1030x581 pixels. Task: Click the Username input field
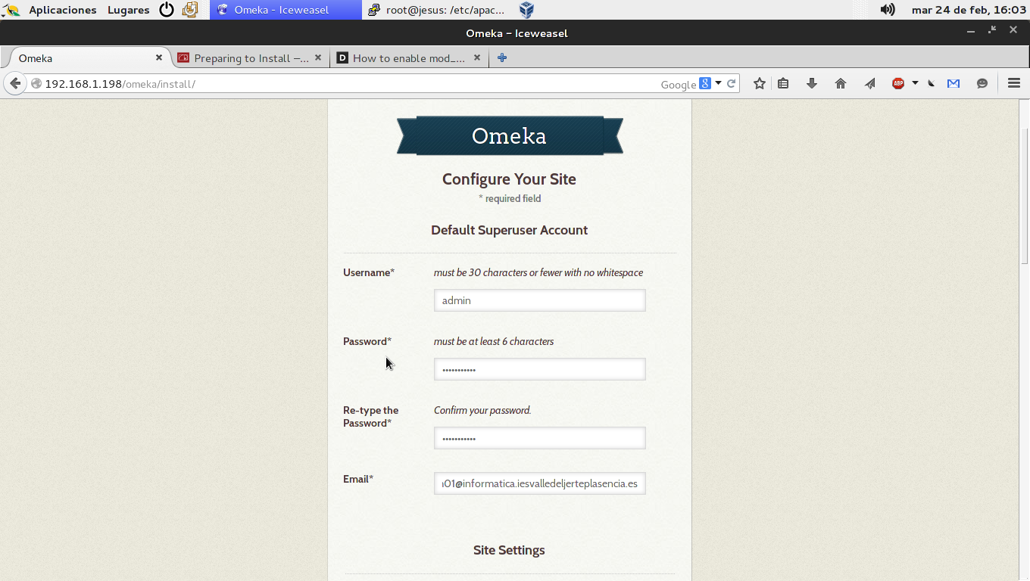click(x=539, y=300)
